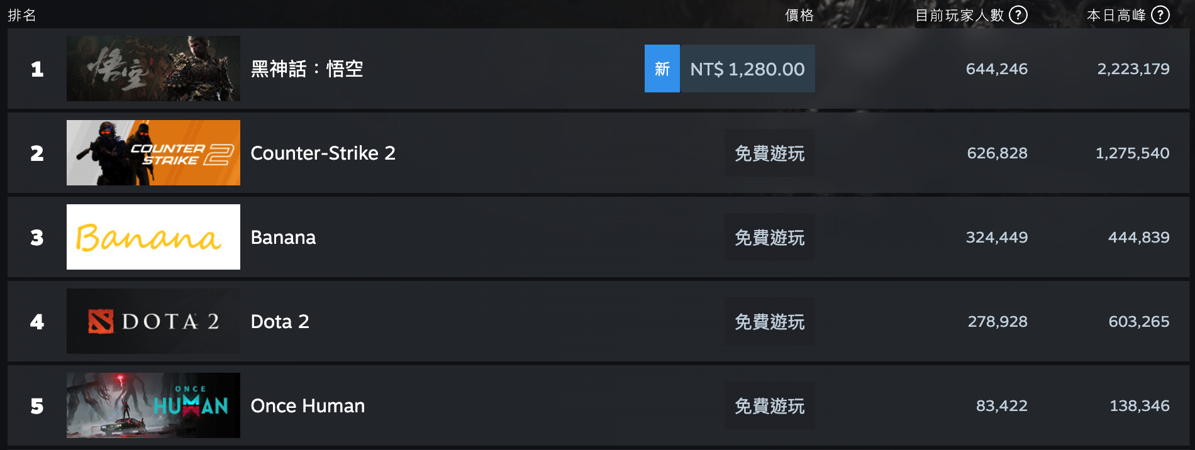Click the help icon next to 本日高峰
Screen dimensions: 1195x450
(x=1160, y=14)
